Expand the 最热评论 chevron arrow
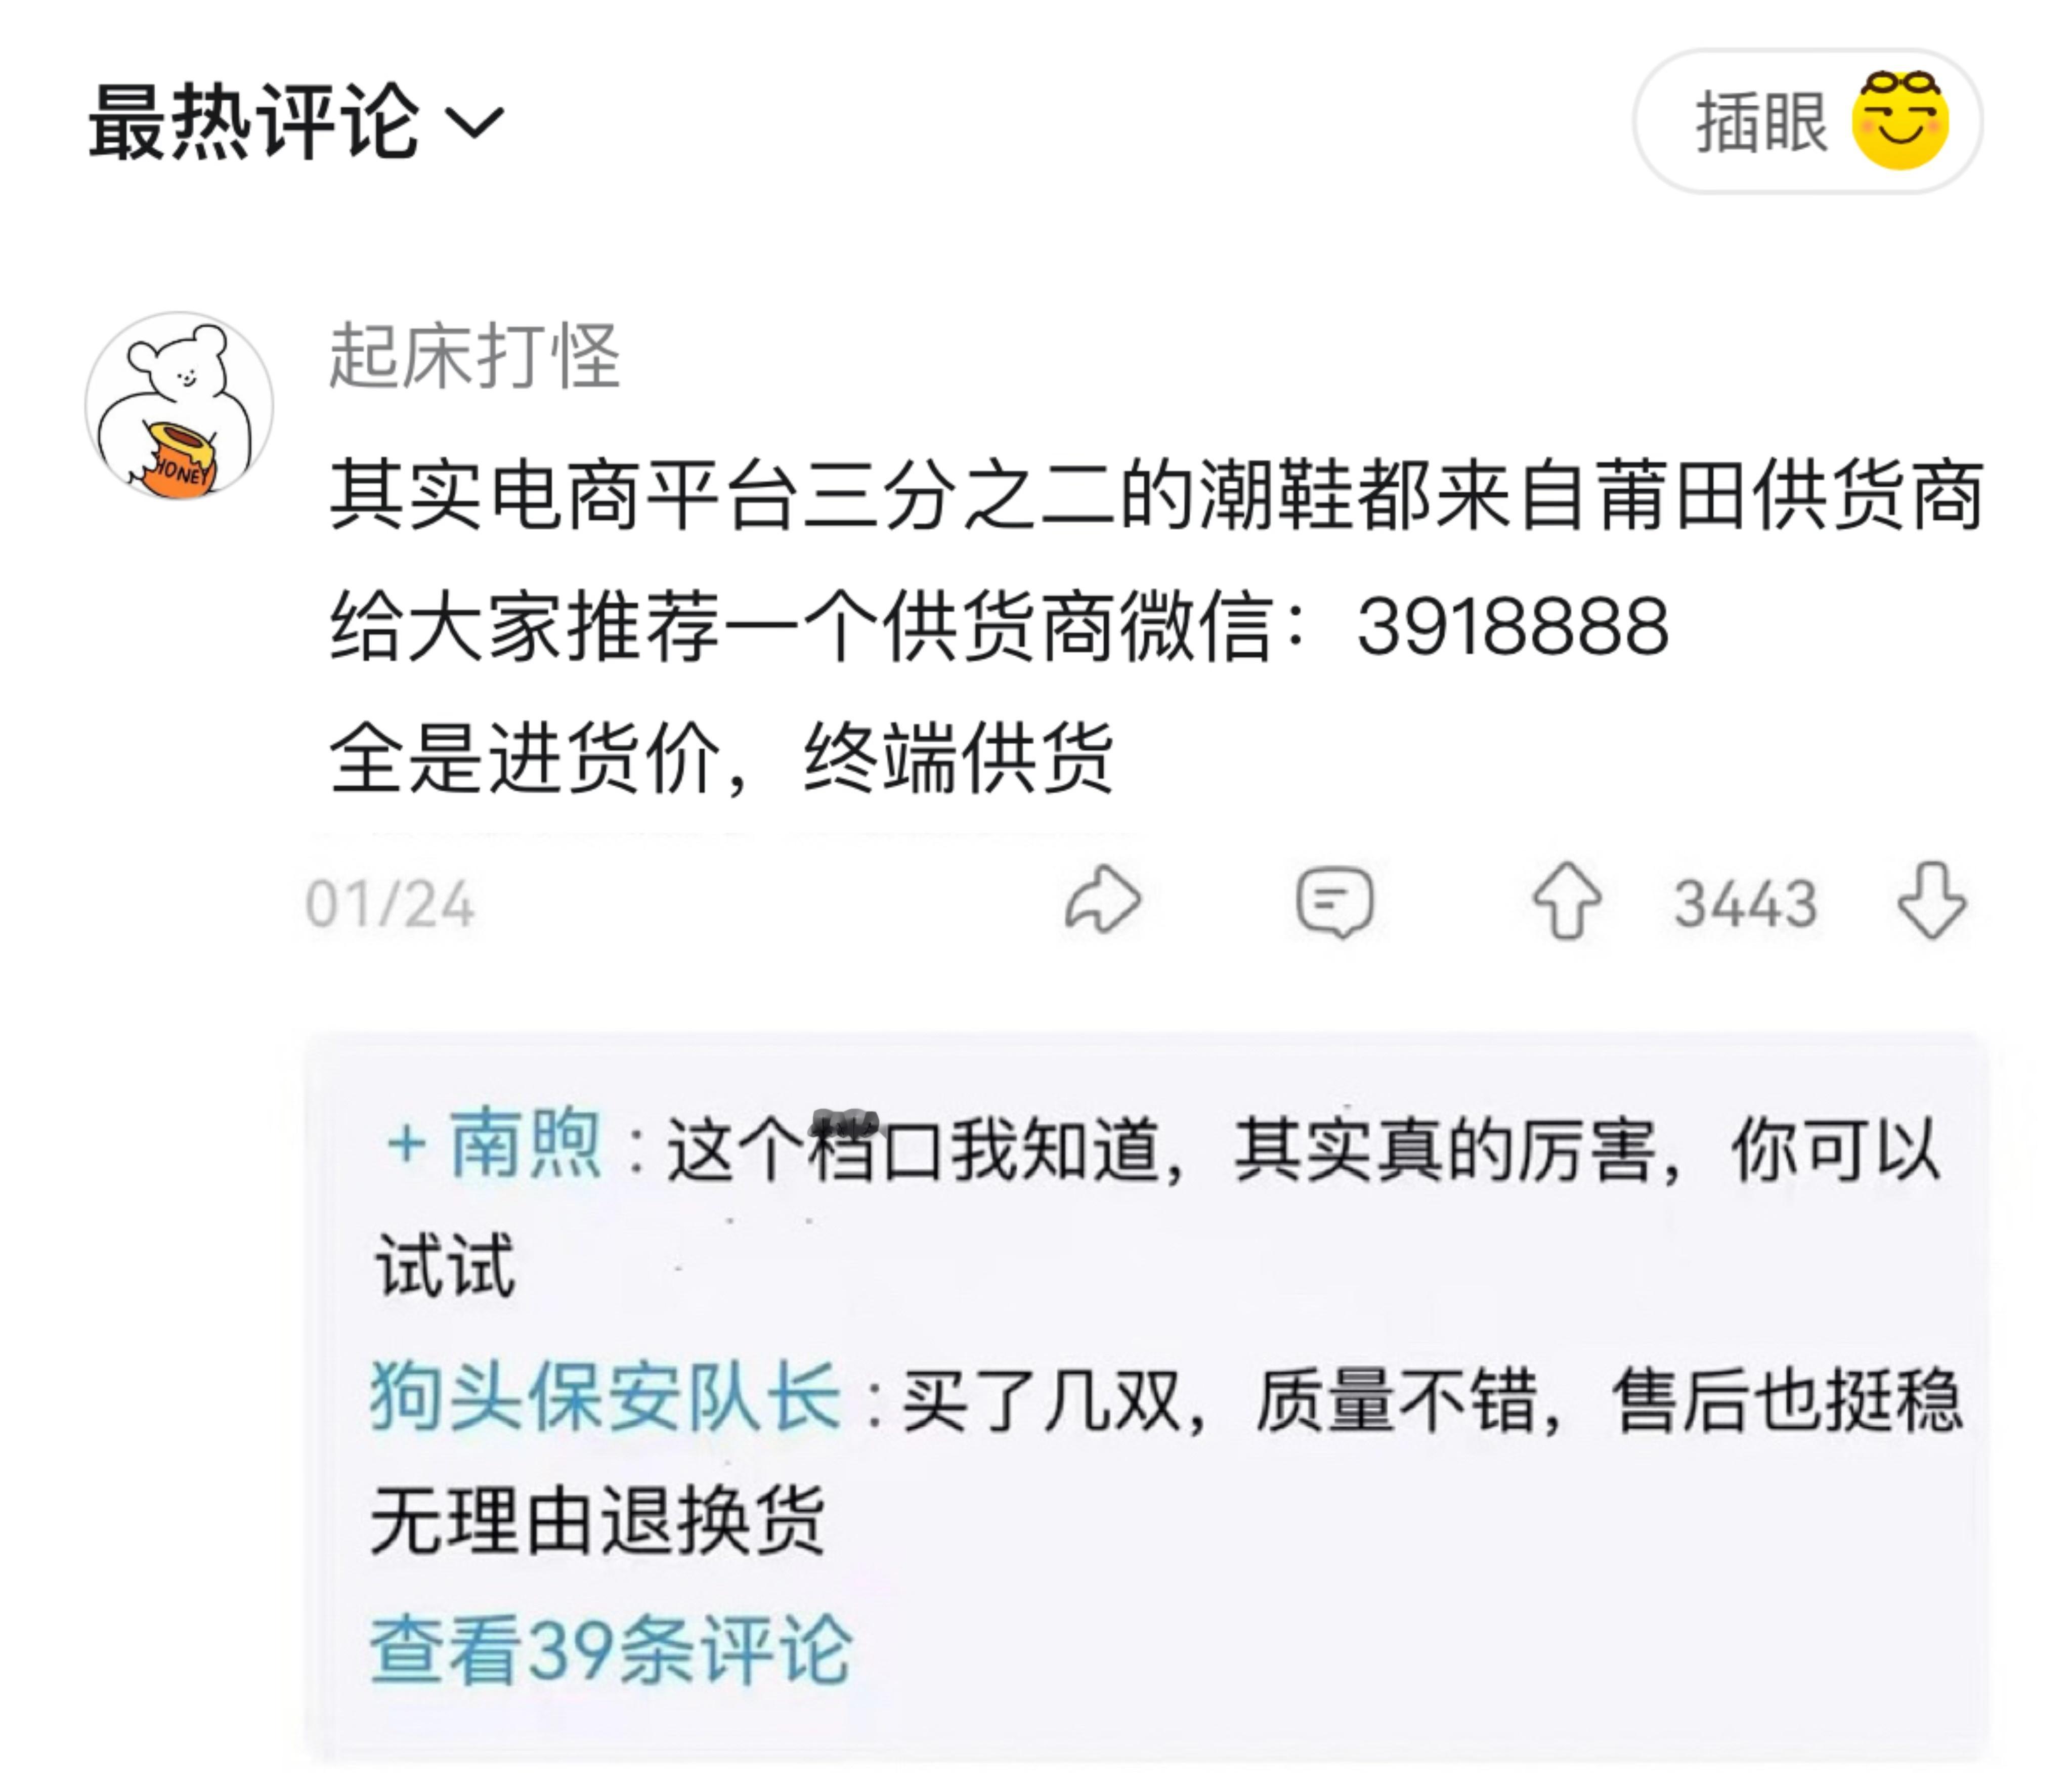2072x1789 pixels. click(x=474, y=123)
